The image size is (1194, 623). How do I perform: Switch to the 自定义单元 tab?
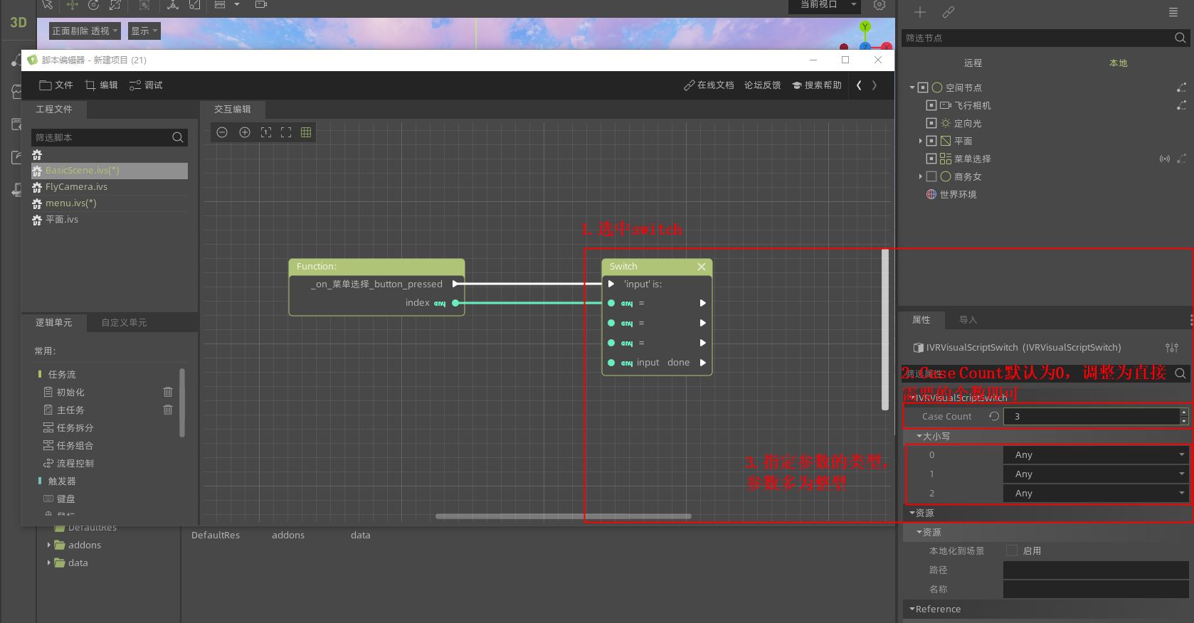click(x=124, y=323)
